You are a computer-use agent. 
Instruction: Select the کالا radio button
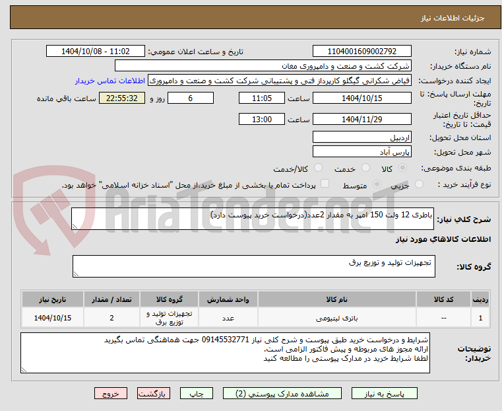(x=403, y=168)
